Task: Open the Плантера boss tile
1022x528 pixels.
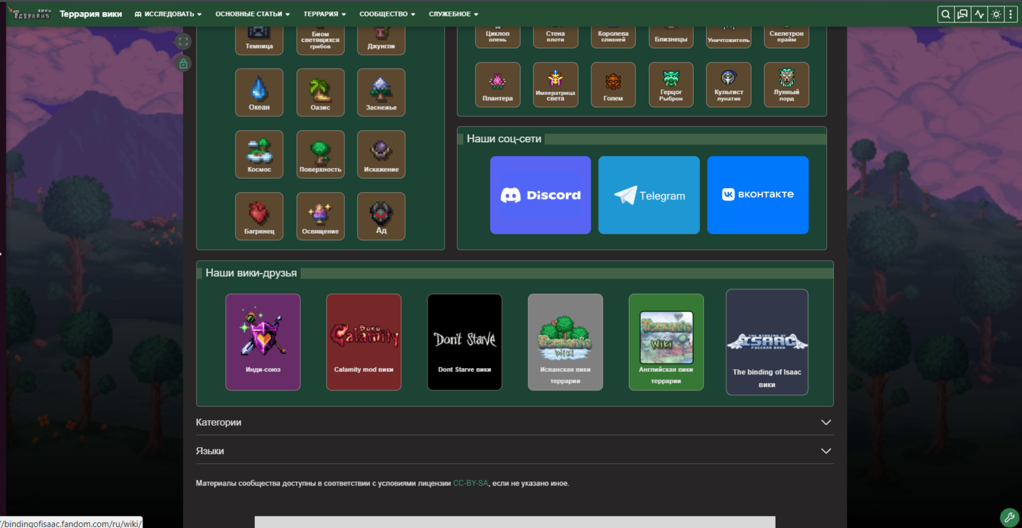Action: [497, 85]
